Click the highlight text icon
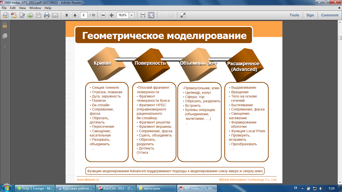The width and height of the screenshot is (342, 192). [171, 15]
